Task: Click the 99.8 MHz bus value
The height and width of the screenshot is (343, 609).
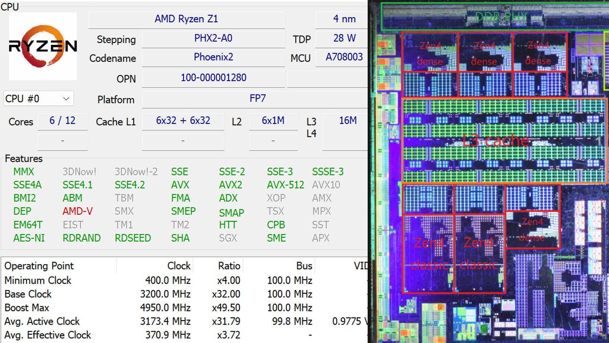Action: 292,322
